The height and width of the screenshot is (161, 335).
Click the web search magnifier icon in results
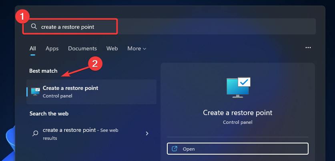tap(35, 133)
